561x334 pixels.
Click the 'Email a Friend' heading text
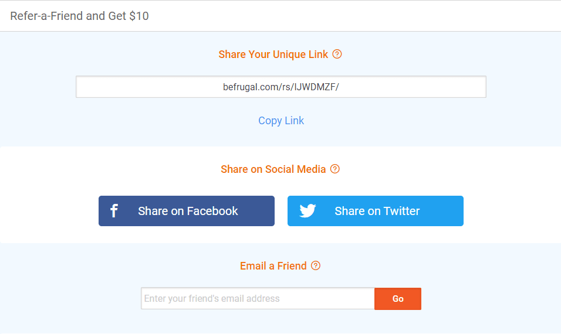(273, 265)
